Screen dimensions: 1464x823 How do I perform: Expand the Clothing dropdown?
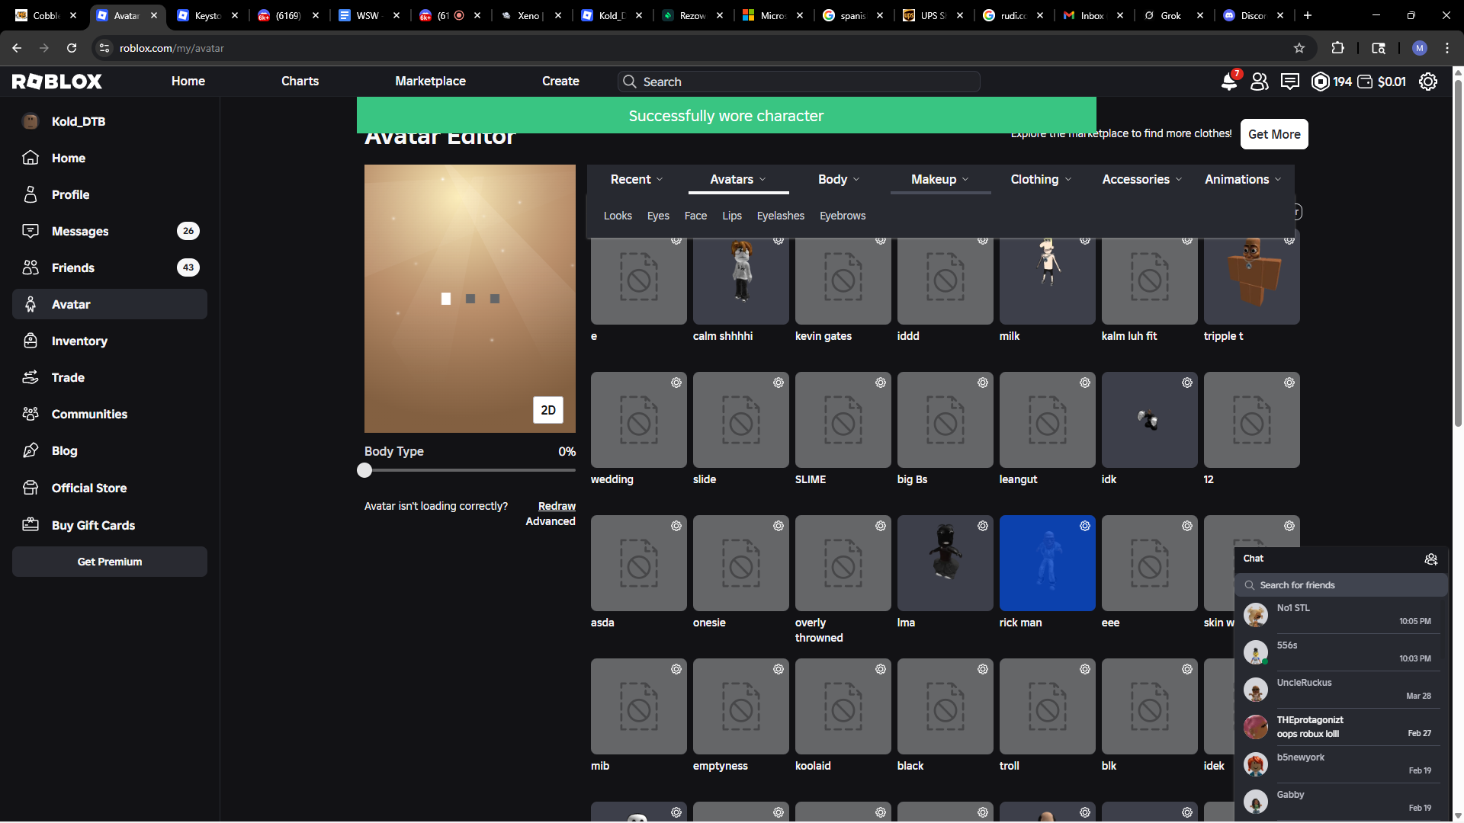click(1041, 179)
